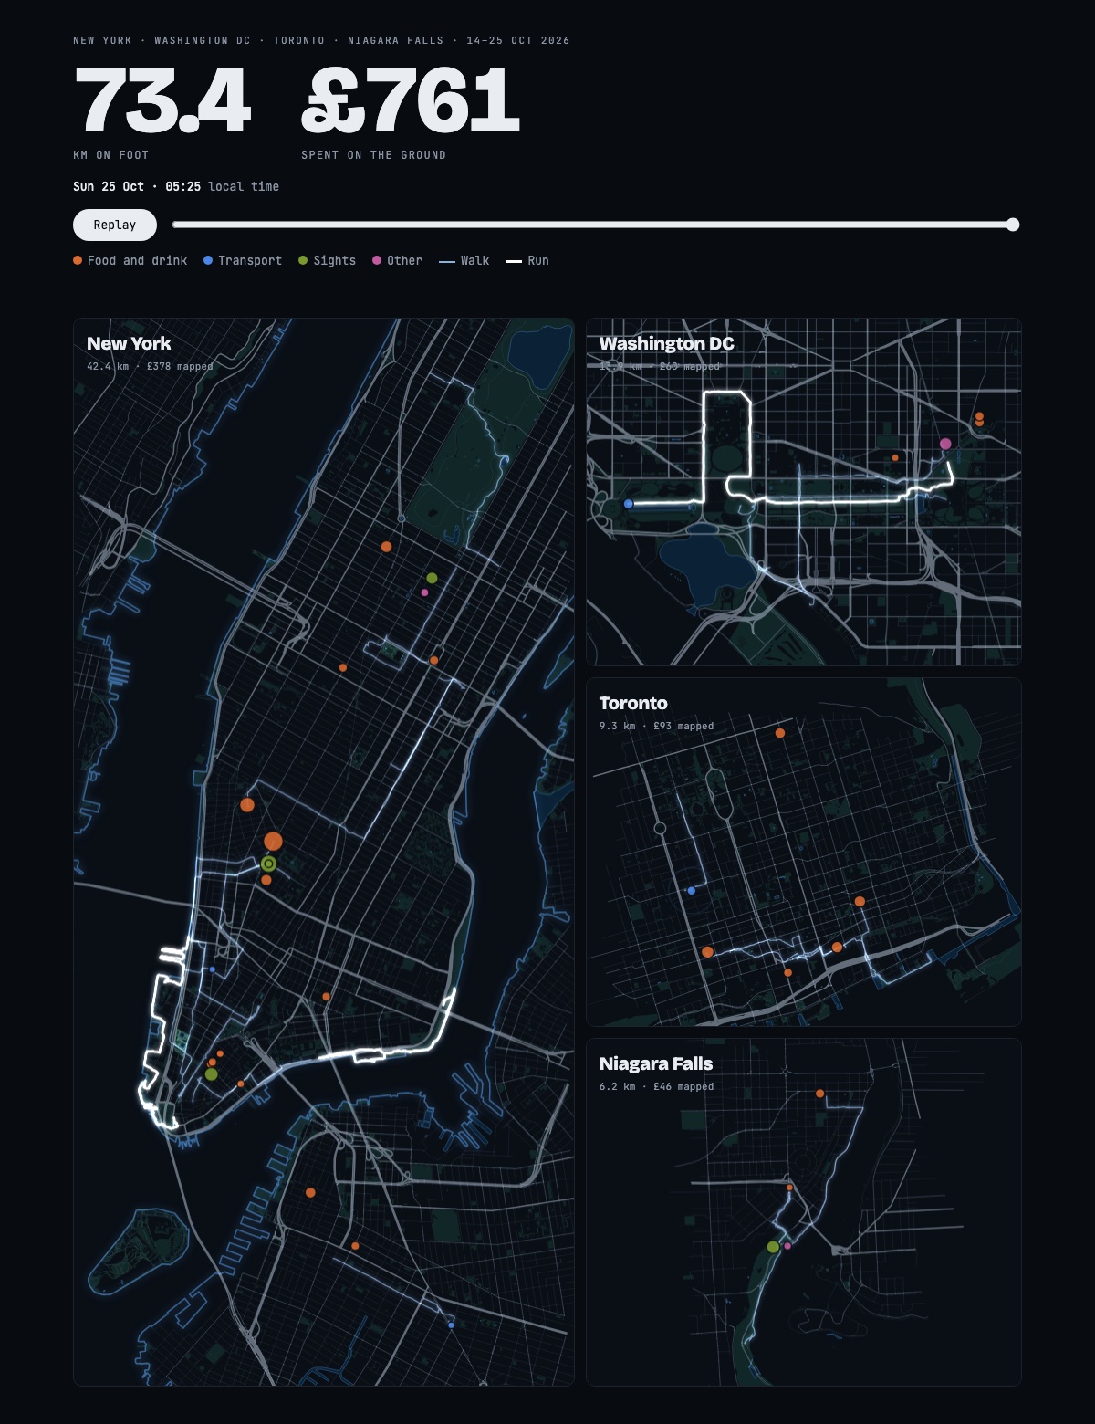
Task: Click the 'KM ON FOOT' caption
Action: [110, 155]
